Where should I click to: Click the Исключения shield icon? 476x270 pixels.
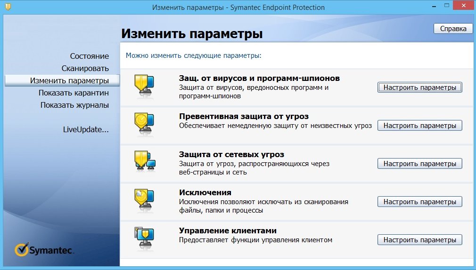pos(144,200)
